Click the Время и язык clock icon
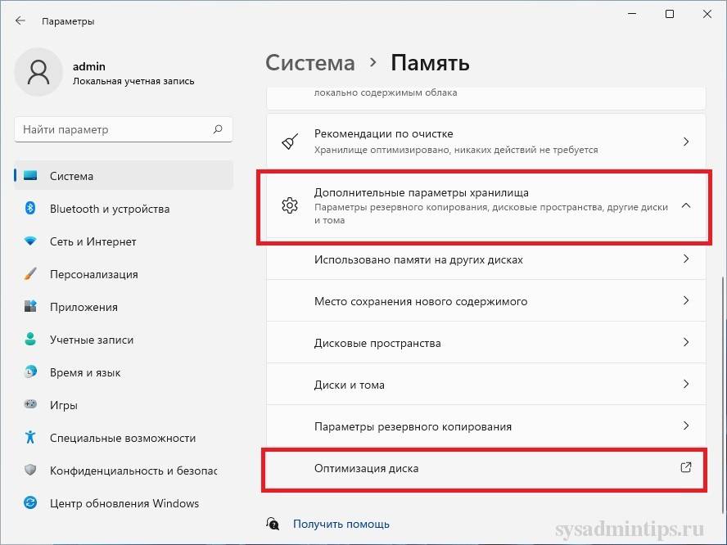Image resolution: width=727 pixels, height=545 pixels. [x=30, y=372]
